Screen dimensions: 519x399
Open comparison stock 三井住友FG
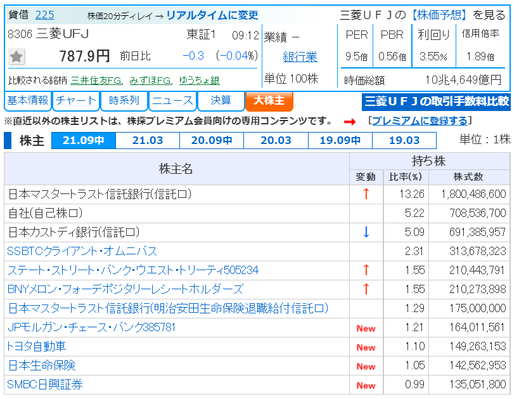click(96, 81)
